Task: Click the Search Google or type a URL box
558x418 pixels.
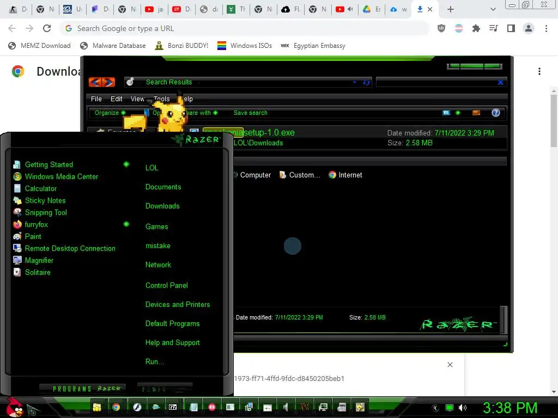Action: pyautogui.click(x=244, y=28)
